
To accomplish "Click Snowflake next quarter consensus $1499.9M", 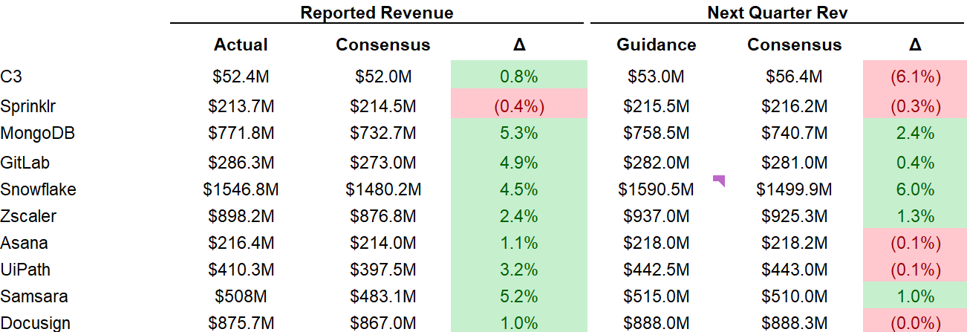I will pyautogui.click(x=794, y=189).
